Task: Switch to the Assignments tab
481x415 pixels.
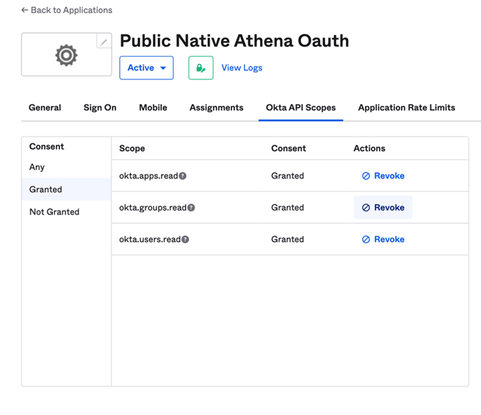Action: pos(216,107)
